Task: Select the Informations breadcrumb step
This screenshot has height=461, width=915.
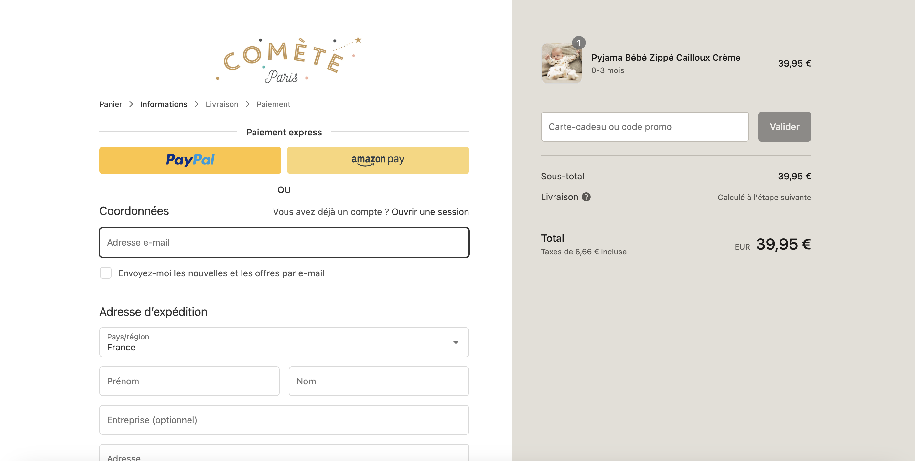Action: [164, 104]
